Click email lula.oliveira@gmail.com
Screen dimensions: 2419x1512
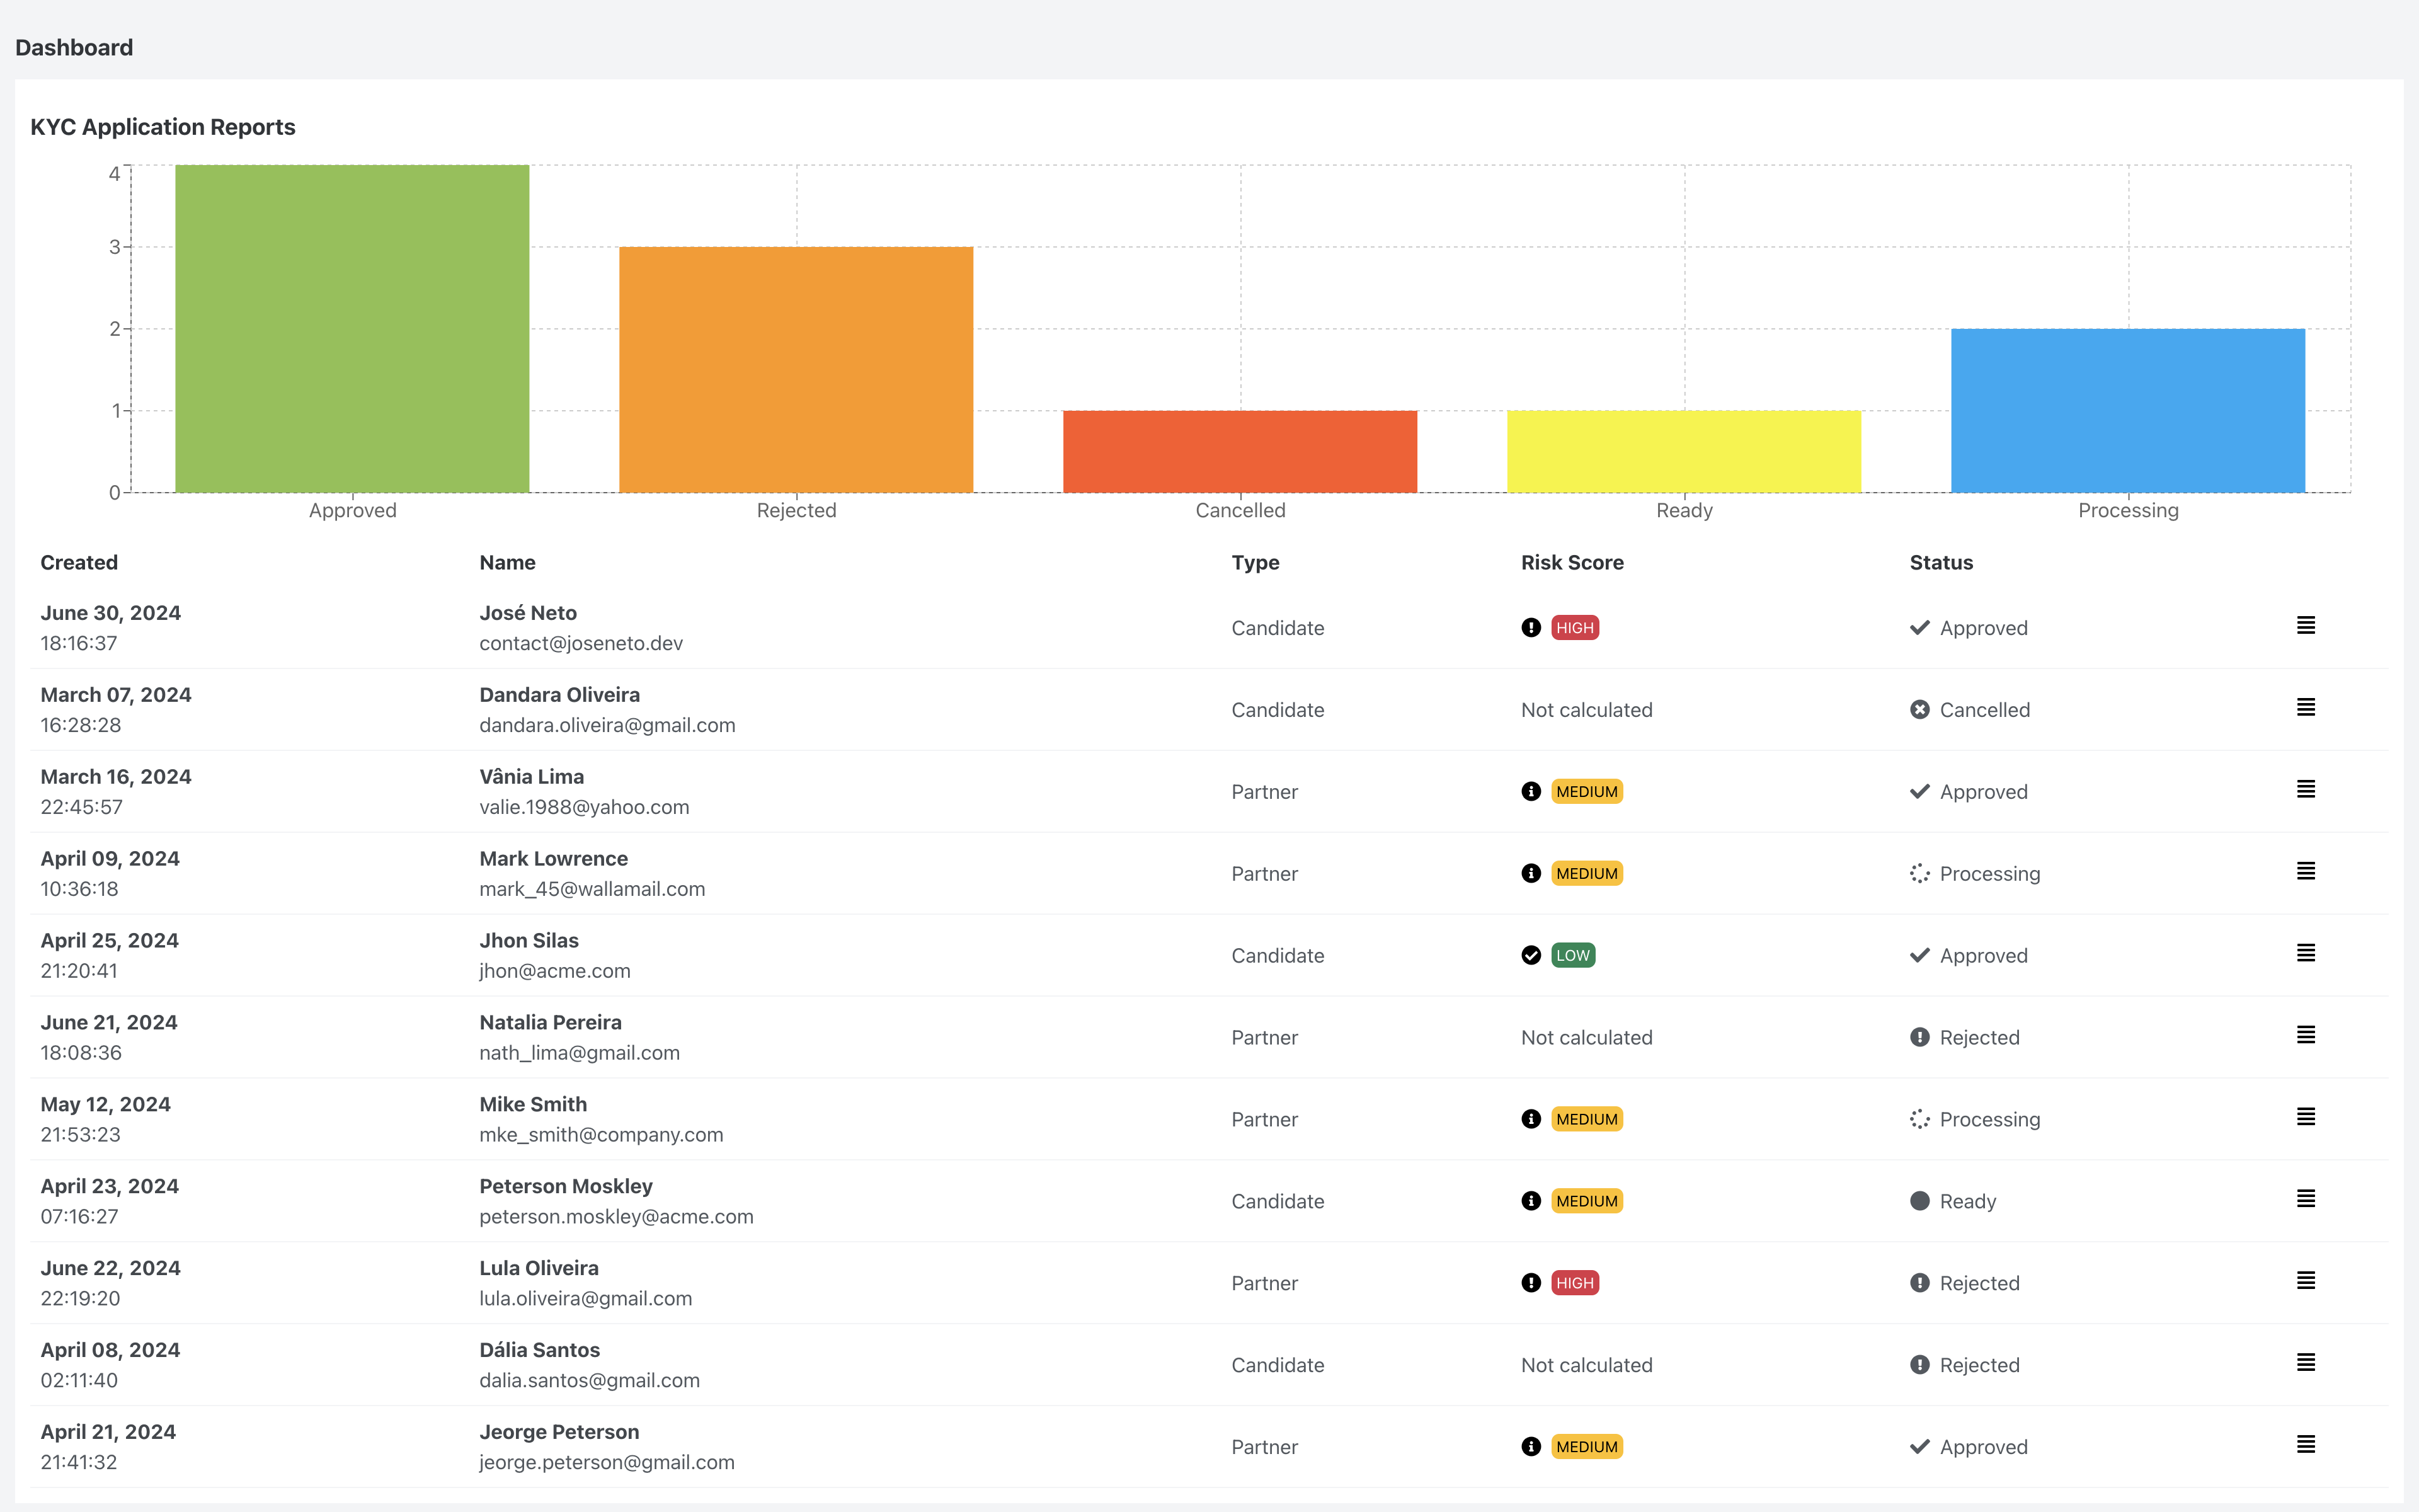coord(585,1300)
